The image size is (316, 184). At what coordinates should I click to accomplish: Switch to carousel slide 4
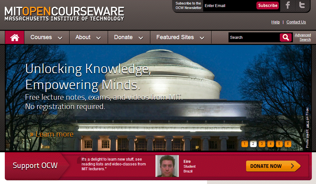pyautogui.click(x=271, y=144)
